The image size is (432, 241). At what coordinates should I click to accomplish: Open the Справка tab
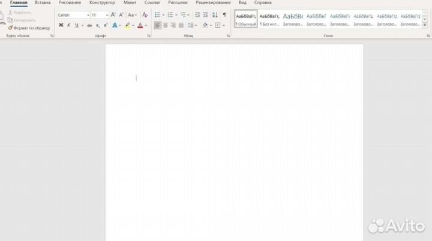[263, 3]
